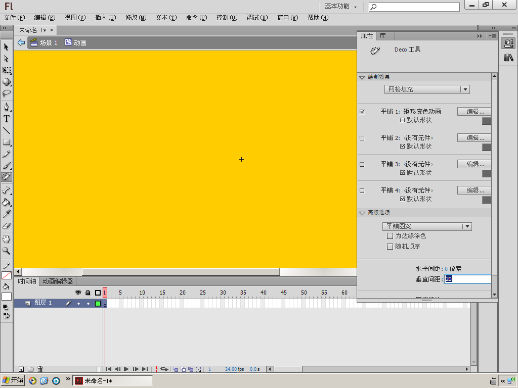Screen dimensions: 518x388
Task: Click the 编辑... button for 平铺 2
Action: coord(474,138)
